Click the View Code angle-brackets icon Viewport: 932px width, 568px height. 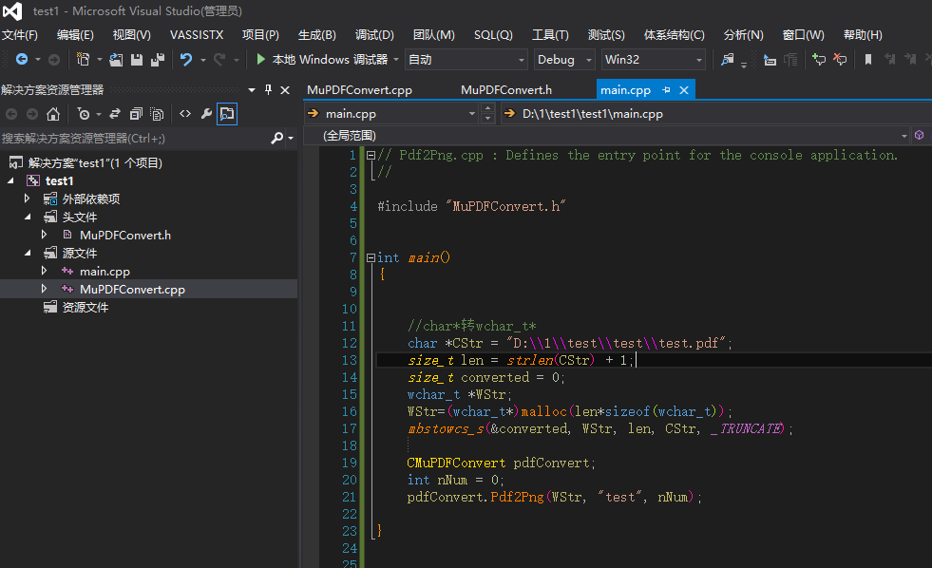pyautogui.click(x=185, y=114)
